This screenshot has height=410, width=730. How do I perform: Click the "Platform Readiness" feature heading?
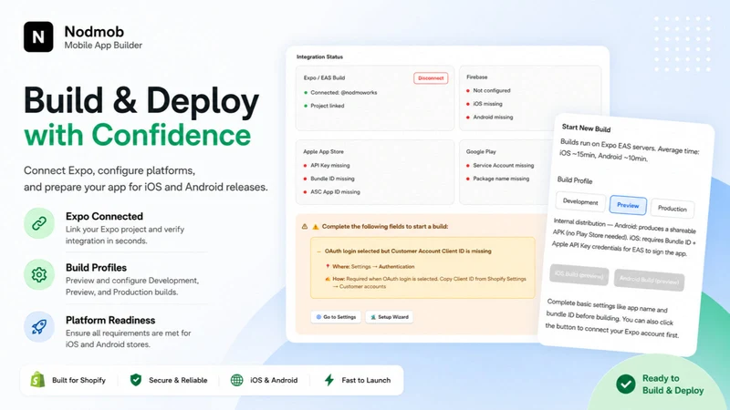tap(110, 321)
